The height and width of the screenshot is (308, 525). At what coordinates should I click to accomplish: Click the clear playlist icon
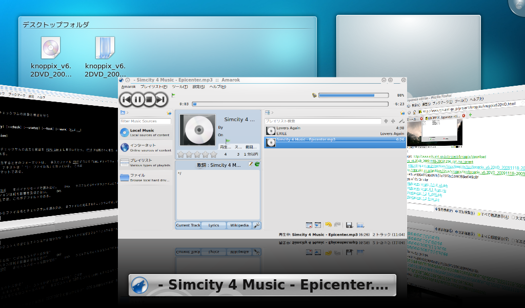(309, 225)
